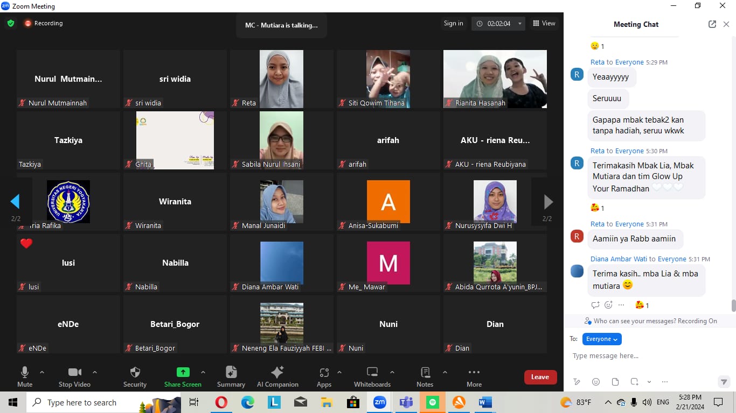Open the More options menu

(x=474, y=372)
